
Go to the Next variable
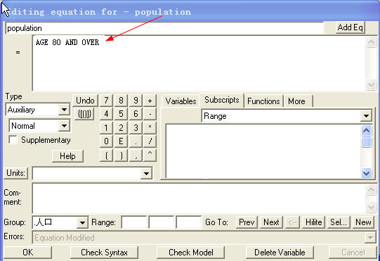tap(271, 222)
